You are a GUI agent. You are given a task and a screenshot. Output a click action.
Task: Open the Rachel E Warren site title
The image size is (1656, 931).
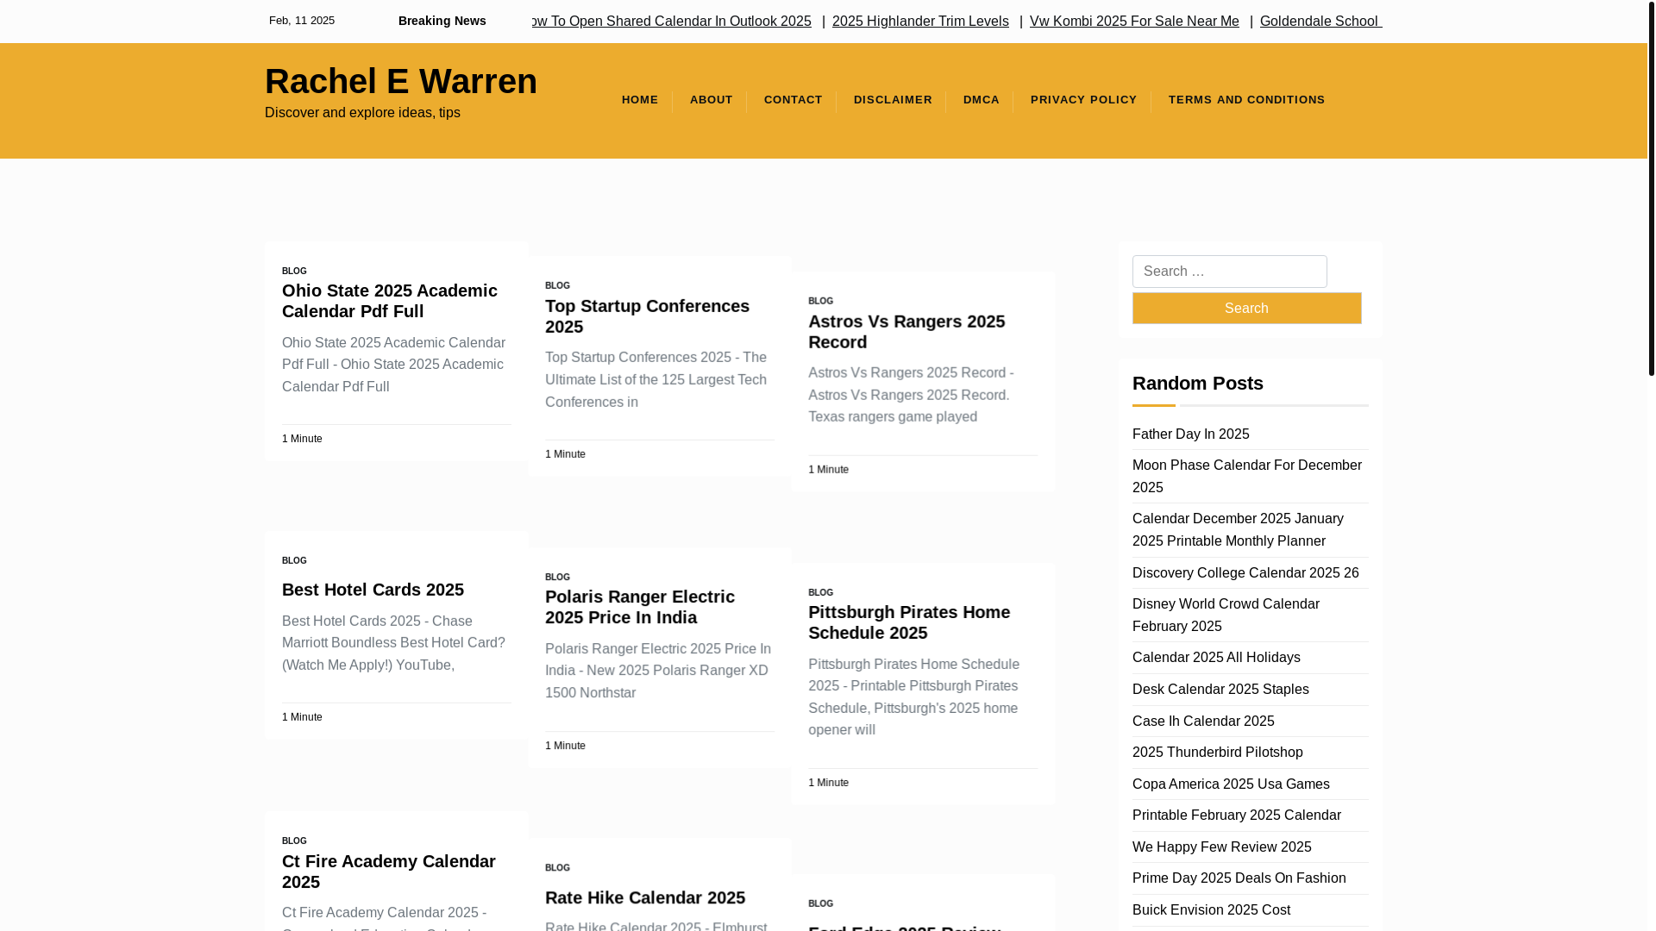coord(401,81)
